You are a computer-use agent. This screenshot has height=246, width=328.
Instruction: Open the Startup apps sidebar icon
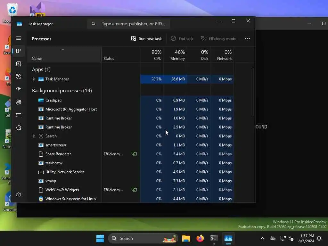click(x=19, y=89)
